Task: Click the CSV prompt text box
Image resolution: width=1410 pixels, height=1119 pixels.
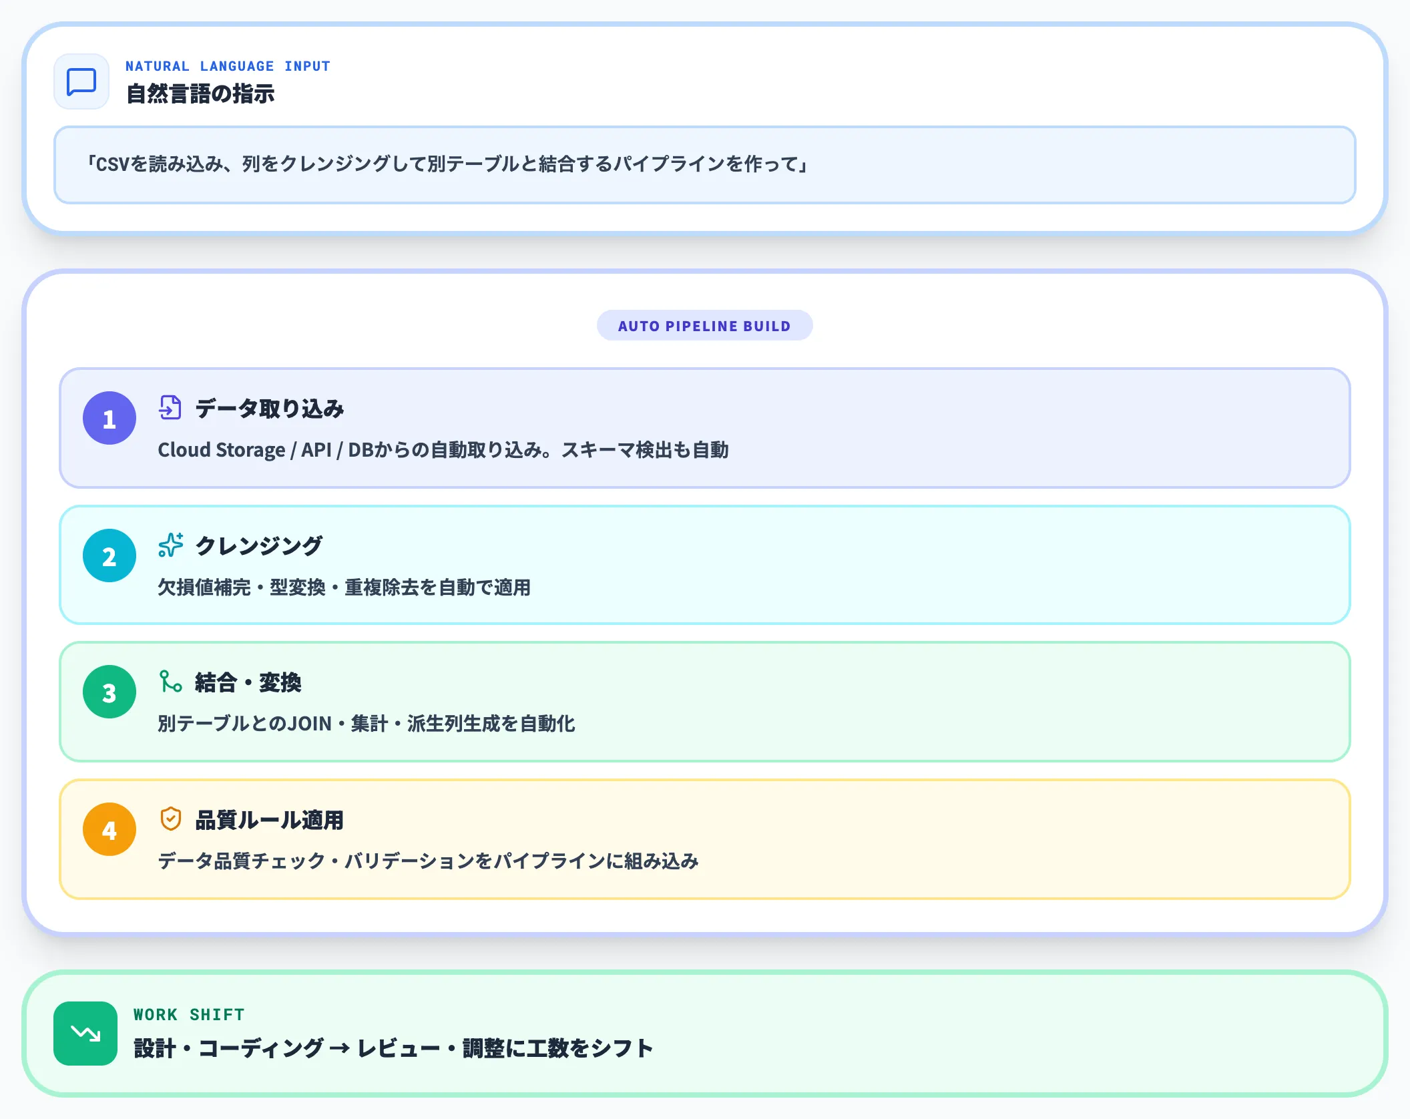Action: tap(704, 165)
